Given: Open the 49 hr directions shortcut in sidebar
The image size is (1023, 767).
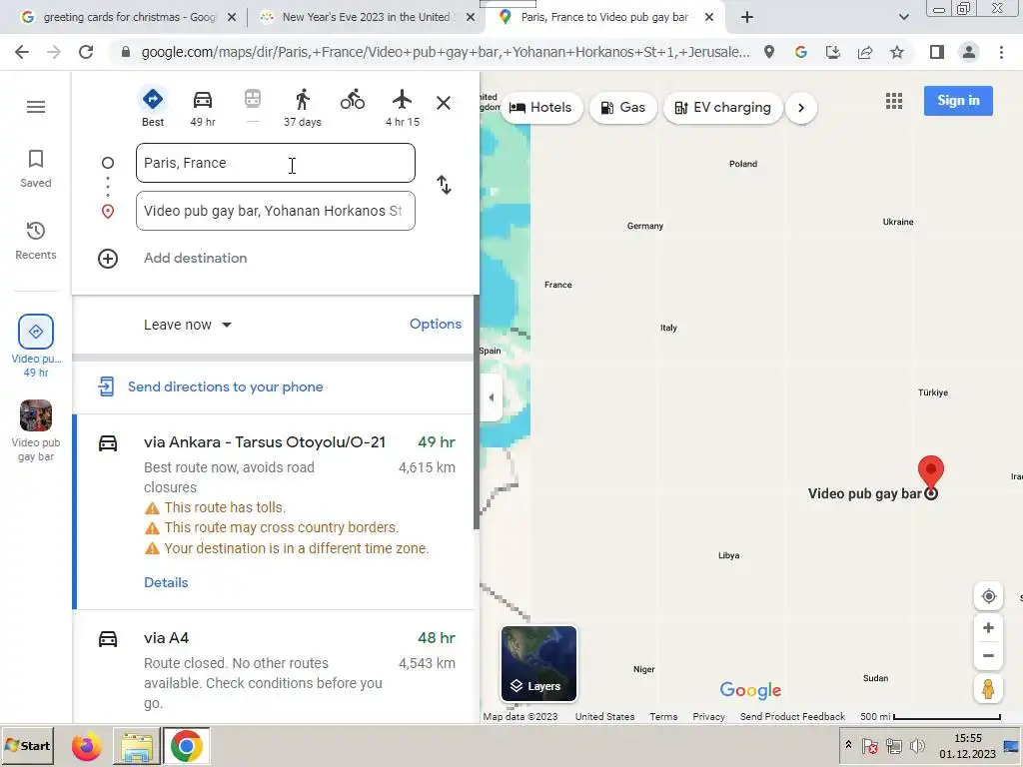Looking at the screenshot, I should [36, 346].
